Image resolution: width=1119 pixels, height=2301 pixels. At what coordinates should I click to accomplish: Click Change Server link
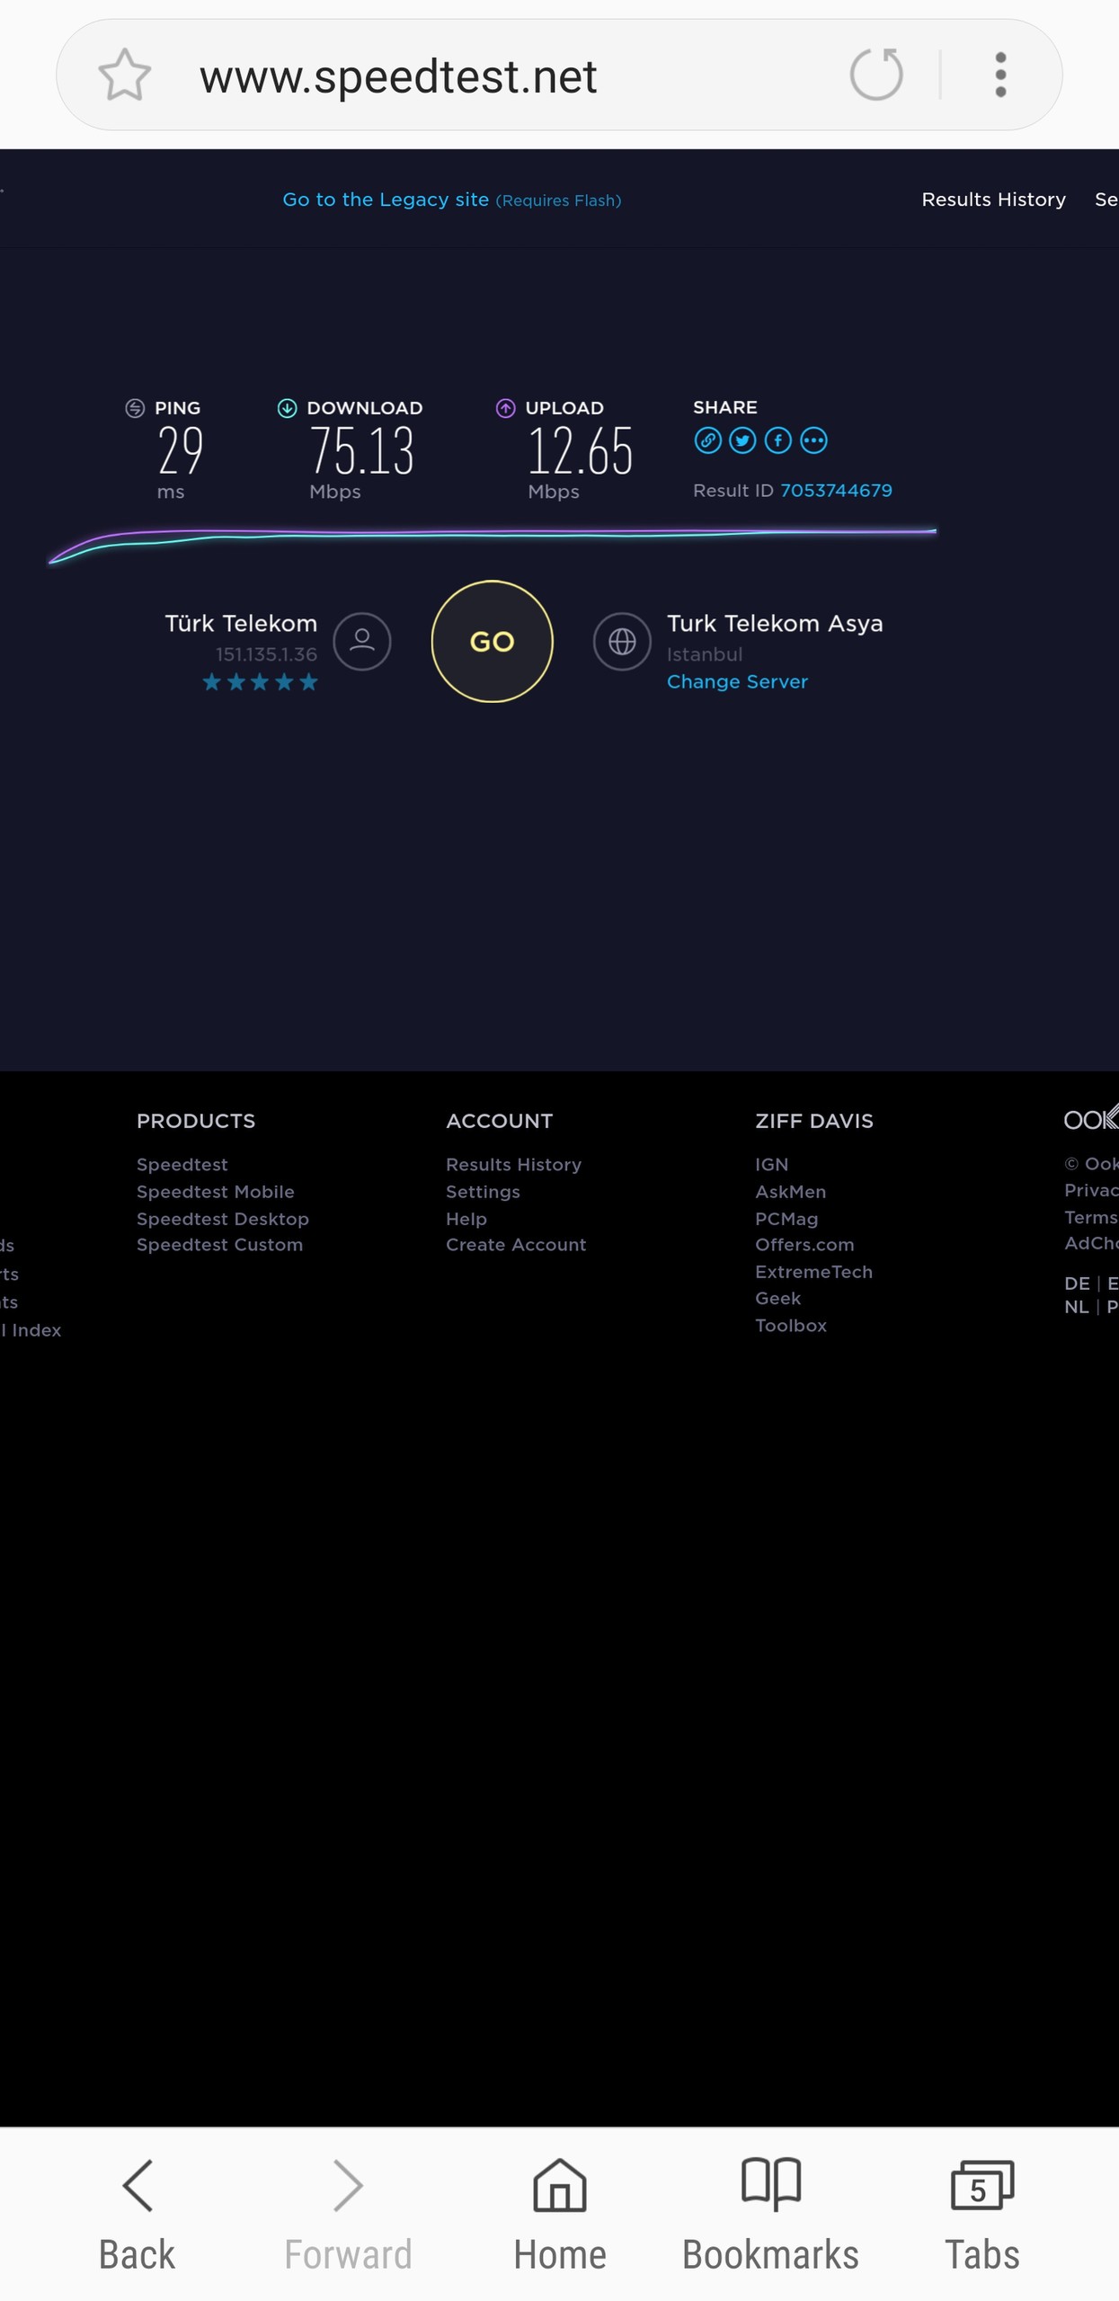click(737, 681)
